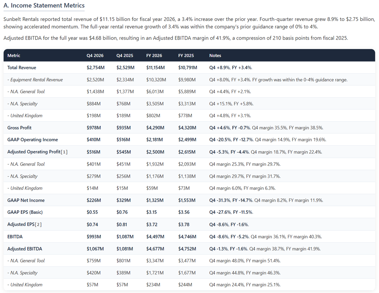This screenshot has height=293, width=379.
Task: Select the 'GAAP Net Income' row label
Action: [26, 200]
